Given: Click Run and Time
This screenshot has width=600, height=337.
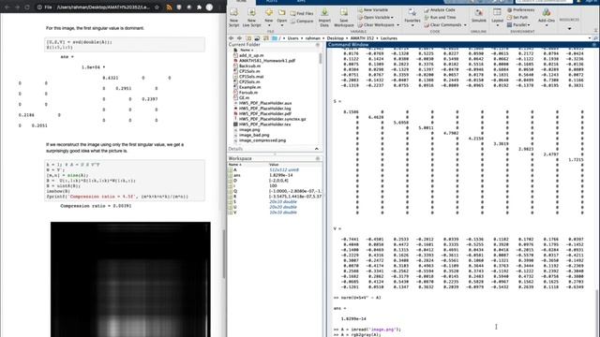Looking at the screenshot, I should (x=440, y=17).
